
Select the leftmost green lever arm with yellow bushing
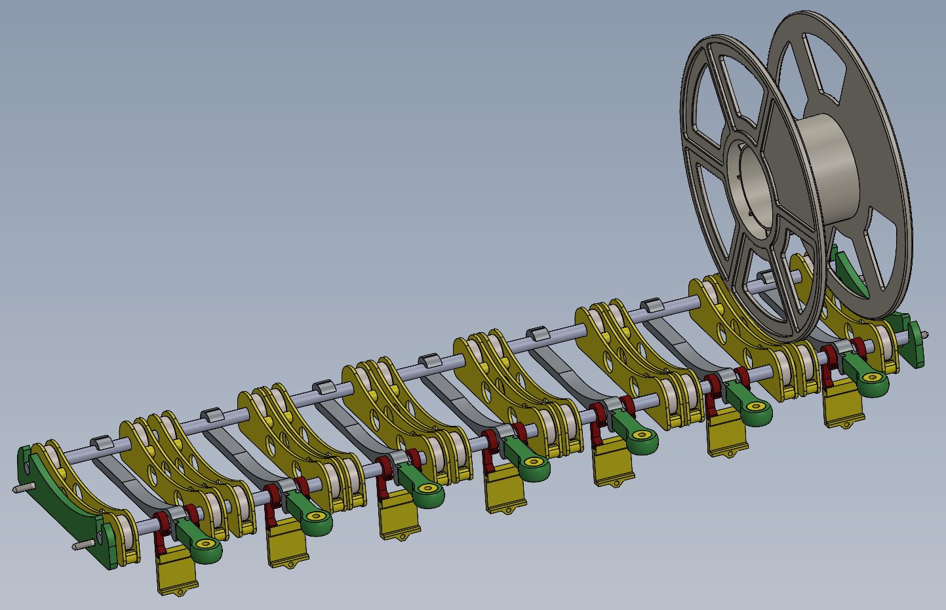199,541
